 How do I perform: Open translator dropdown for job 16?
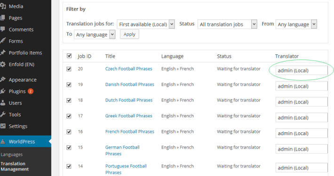[302, 133]
